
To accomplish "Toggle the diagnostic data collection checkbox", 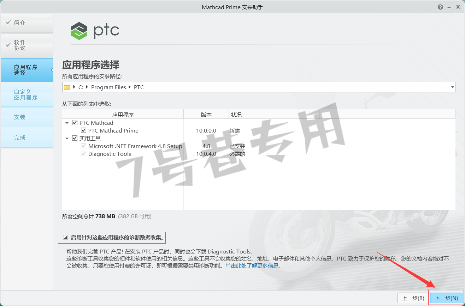I will click(65, 238).
